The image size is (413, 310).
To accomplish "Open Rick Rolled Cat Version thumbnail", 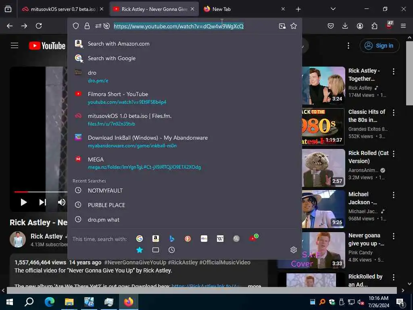I will pos(323,168).
